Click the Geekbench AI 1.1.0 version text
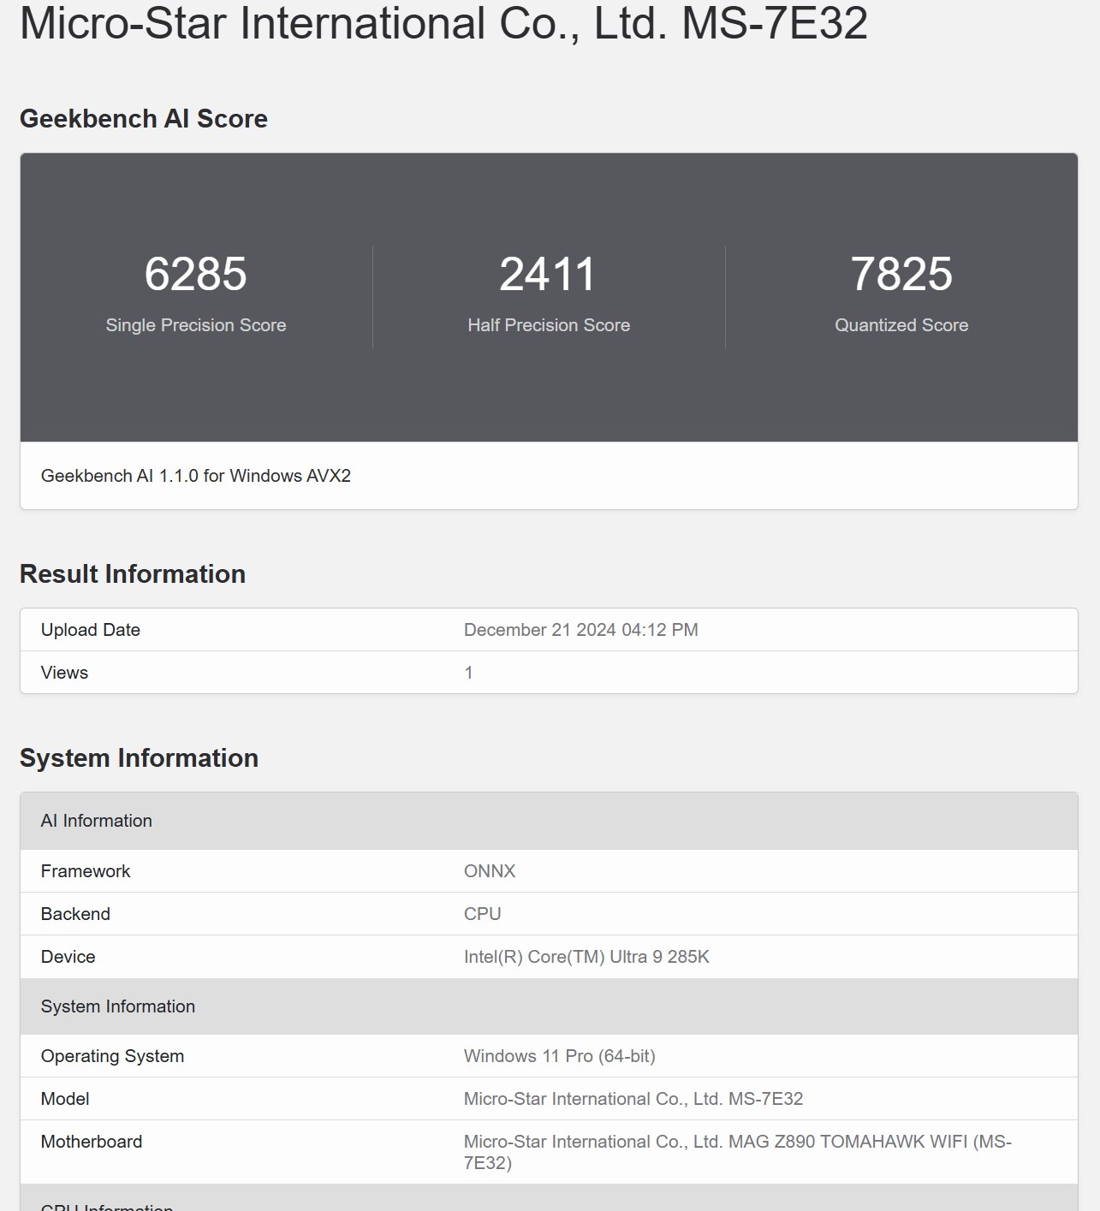1100x1211 pixels. click(196, 476)
